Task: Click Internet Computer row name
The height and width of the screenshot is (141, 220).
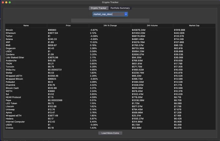Action: pos(15,122)
